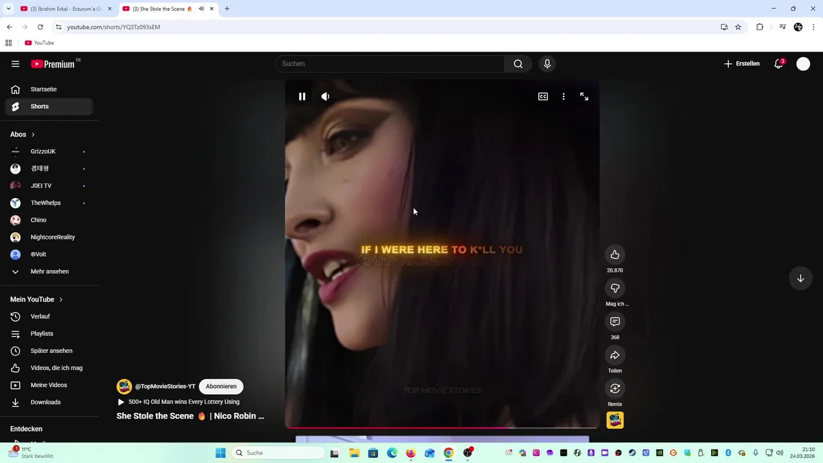Viewport: 823px width, 463px height.
Task: Open the 김태평 subscription channel
Action: coord(49,168)
